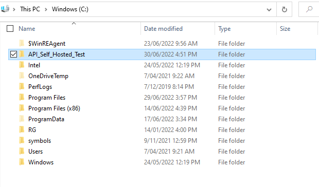The image size is (319, 187).
Task: Select the ProgramData folder name
Action: [x=46, y=119]
